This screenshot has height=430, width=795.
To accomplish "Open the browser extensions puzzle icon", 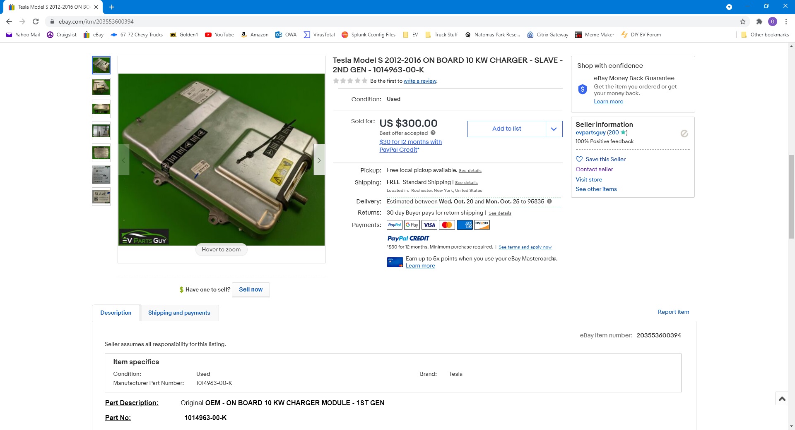I will (759, 21).
